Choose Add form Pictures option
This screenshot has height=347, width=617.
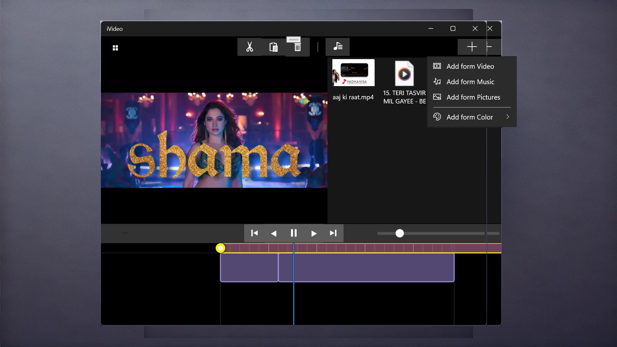pyautogui.click(x=473, y=97)
